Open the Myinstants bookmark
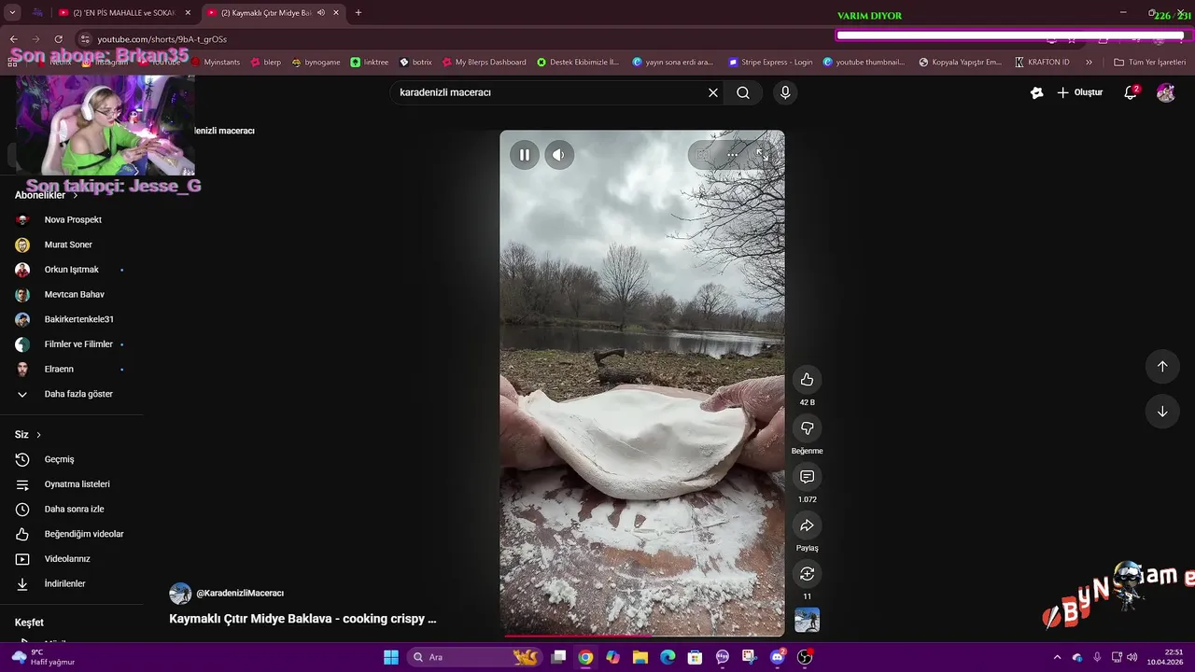 (215, 63)
